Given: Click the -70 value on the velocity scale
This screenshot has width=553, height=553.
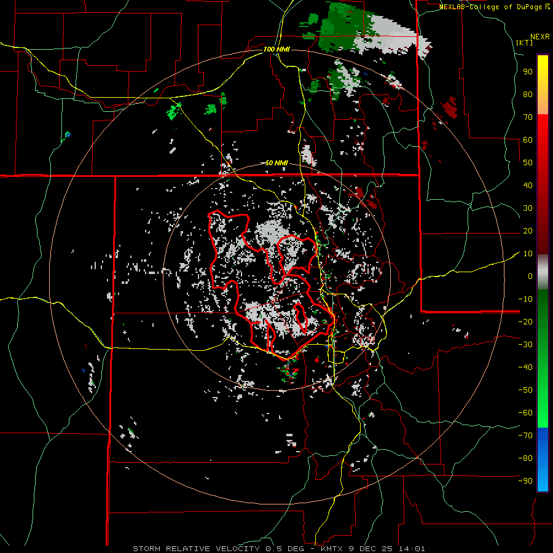Looking at the screenshot, I should click(525, 436).
